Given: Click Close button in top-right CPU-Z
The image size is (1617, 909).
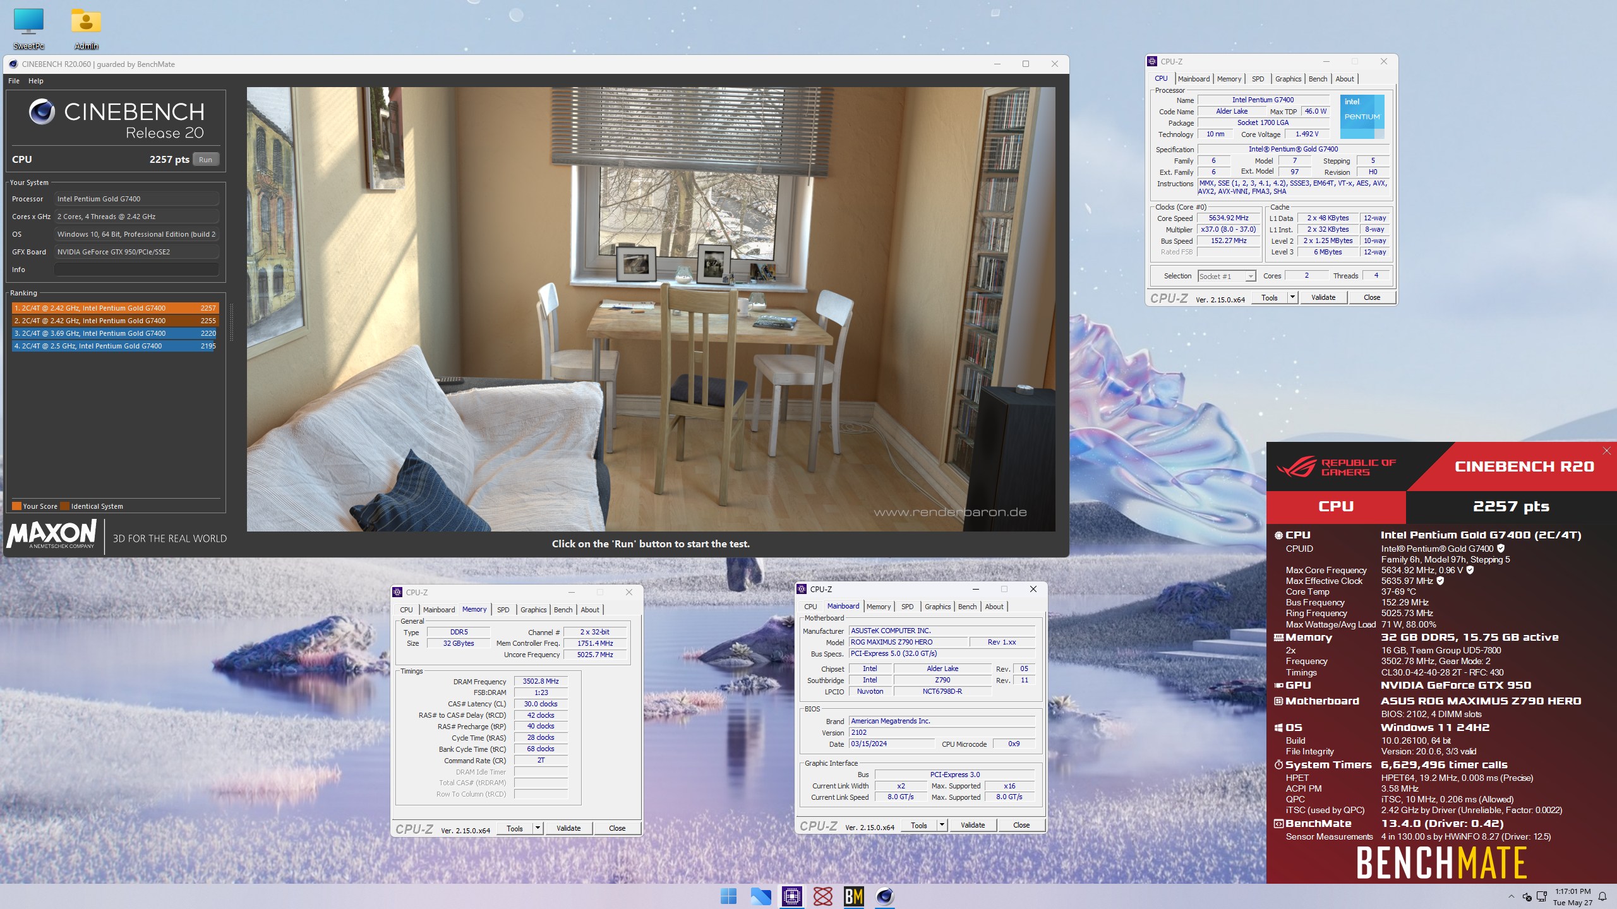Looking at the screenshot, I should [x=1372, y=297].
